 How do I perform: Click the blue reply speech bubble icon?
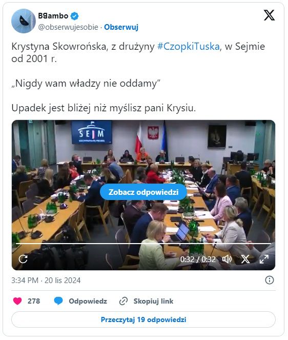coord(58,301)
